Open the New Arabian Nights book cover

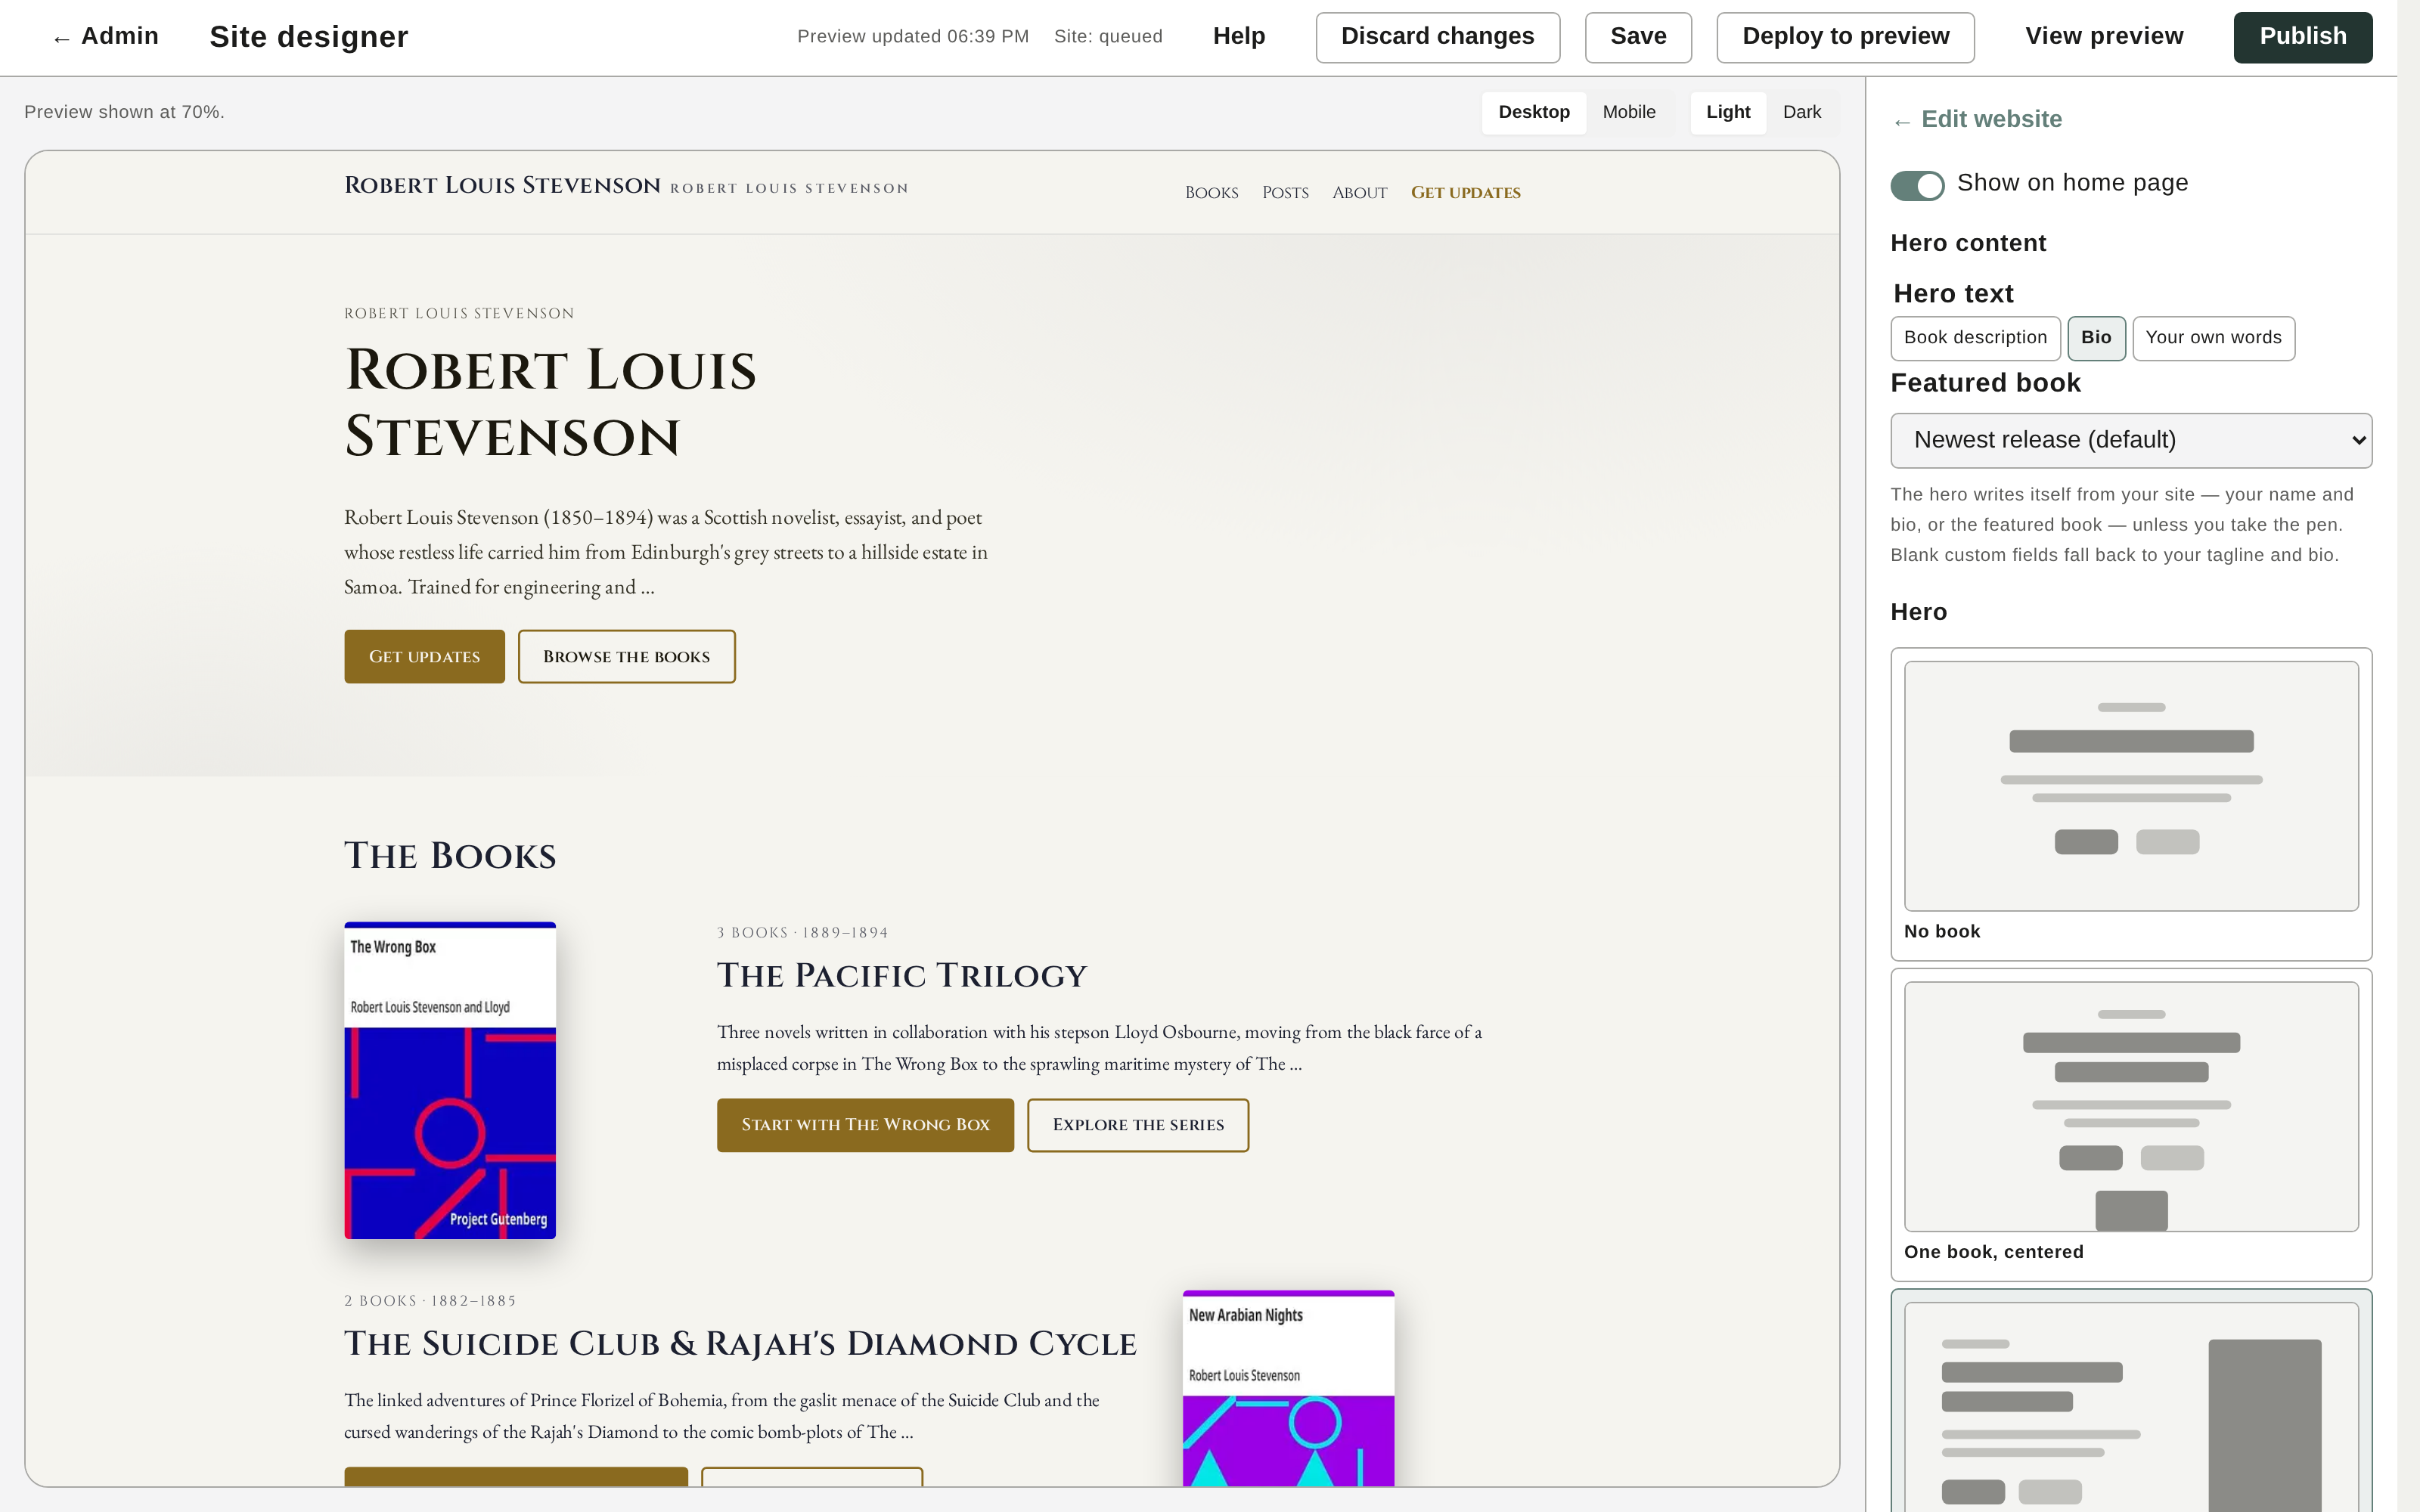click(x=1288, y=1388)
